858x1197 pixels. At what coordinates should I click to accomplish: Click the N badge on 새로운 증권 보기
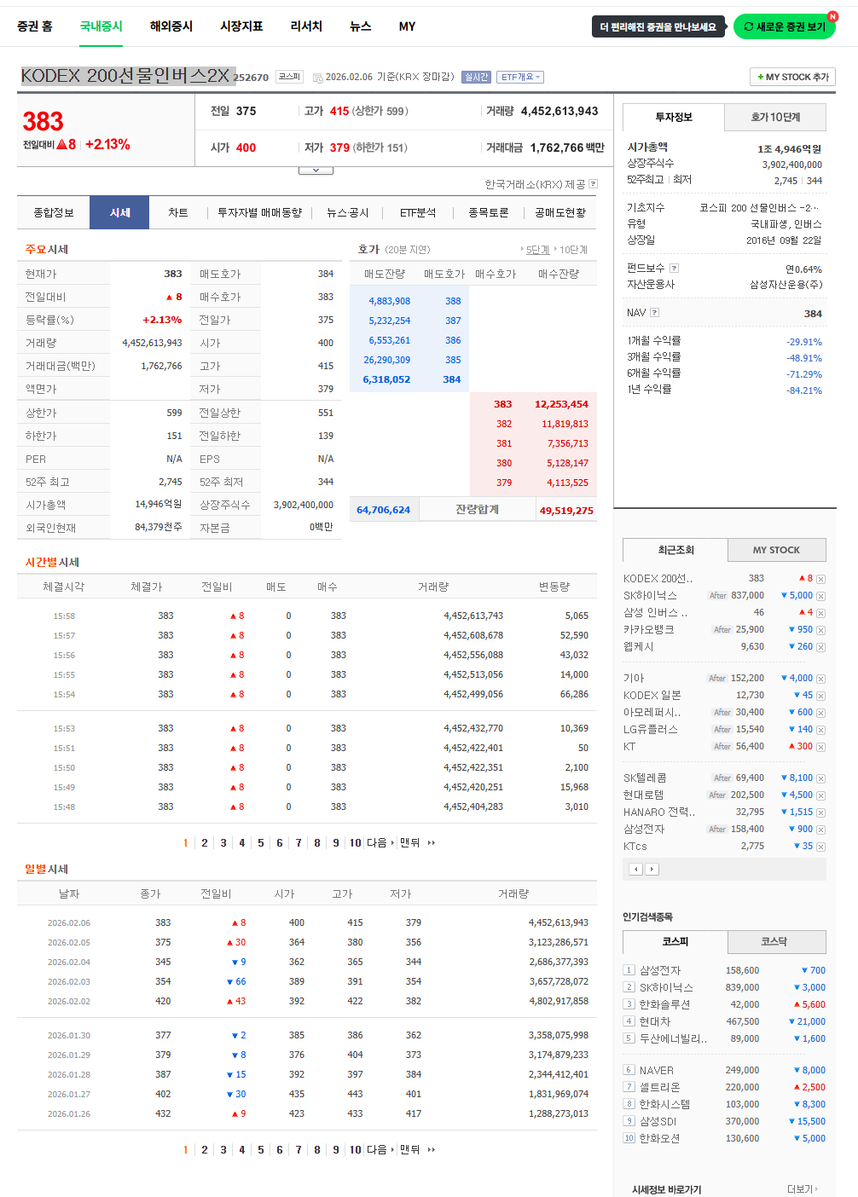pos(832,17)
